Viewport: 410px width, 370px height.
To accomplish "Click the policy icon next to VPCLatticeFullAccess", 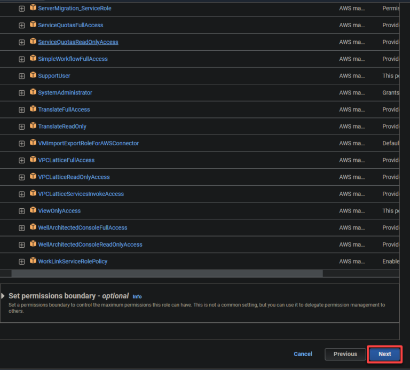I will (33, 160).
